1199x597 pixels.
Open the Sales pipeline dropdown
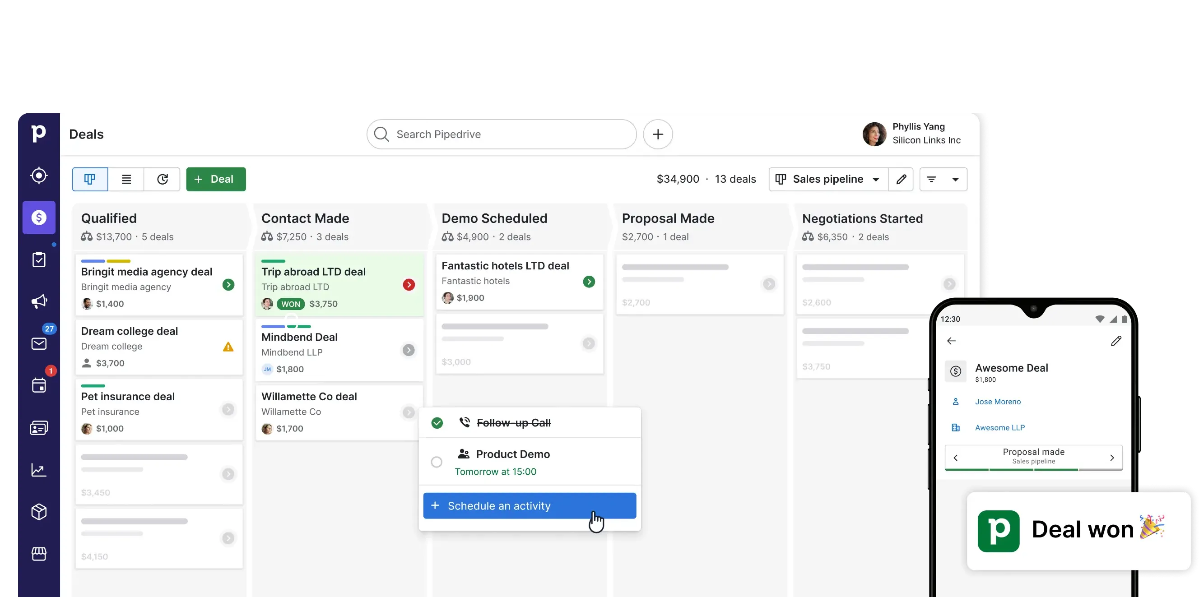click(x=828, y=179)
